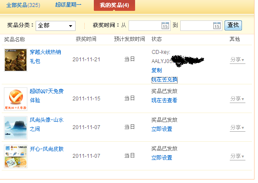Expand 分享 dropdown for 开心-风尚皮肤
Image resolution: width=258 pixels, height=183 pixels.
coord(237,156)
